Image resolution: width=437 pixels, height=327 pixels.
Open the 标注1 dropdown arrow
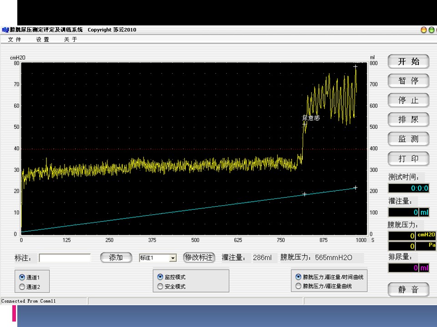click(x=173, y=258)
